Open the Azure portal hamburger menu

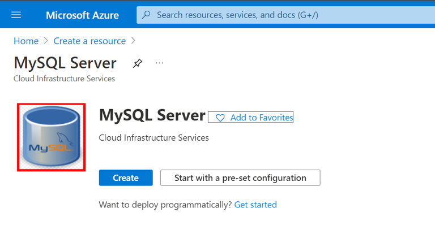click(16, 15)
